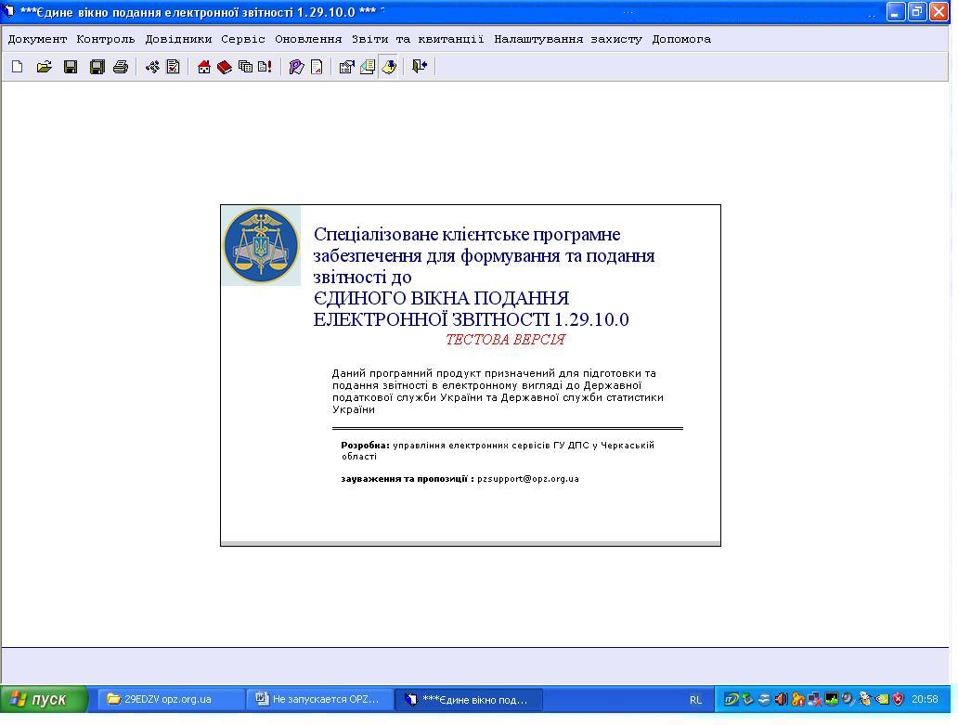Click the Єдине вікно под... taskbar button

(469, 699)
